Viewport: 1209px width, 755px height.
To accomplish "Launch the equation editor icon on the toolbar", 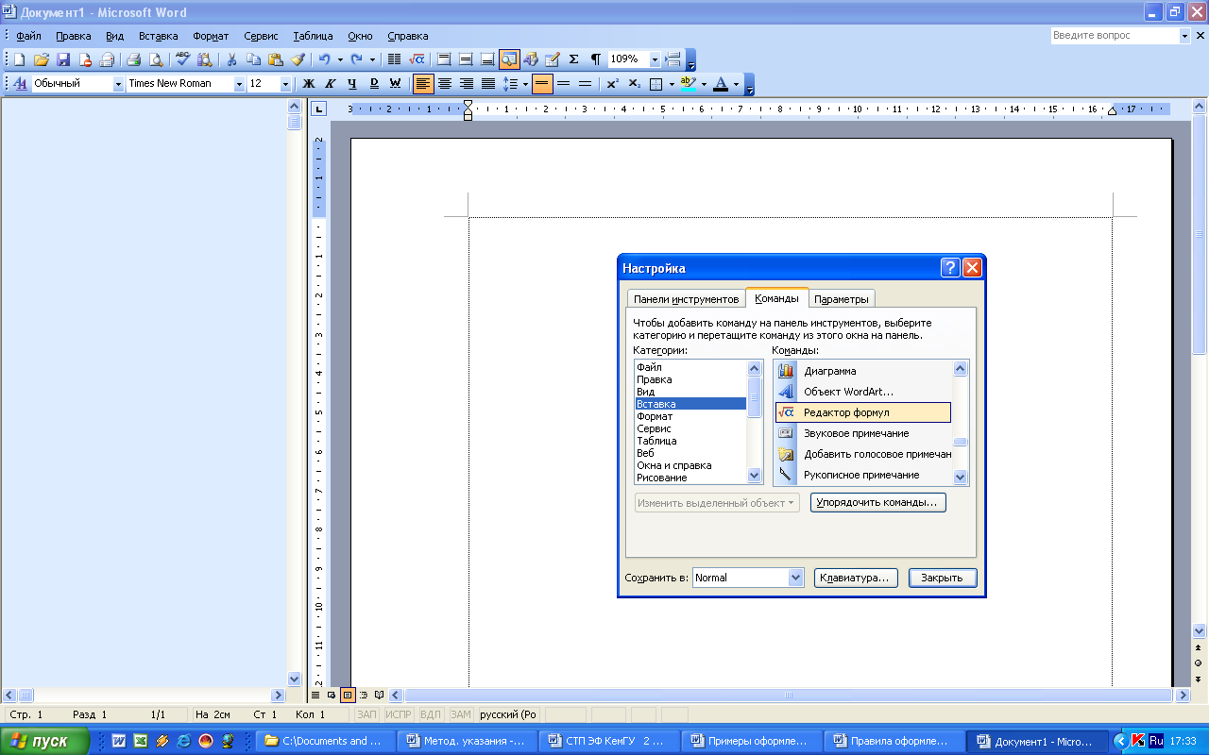I will 417,59.
